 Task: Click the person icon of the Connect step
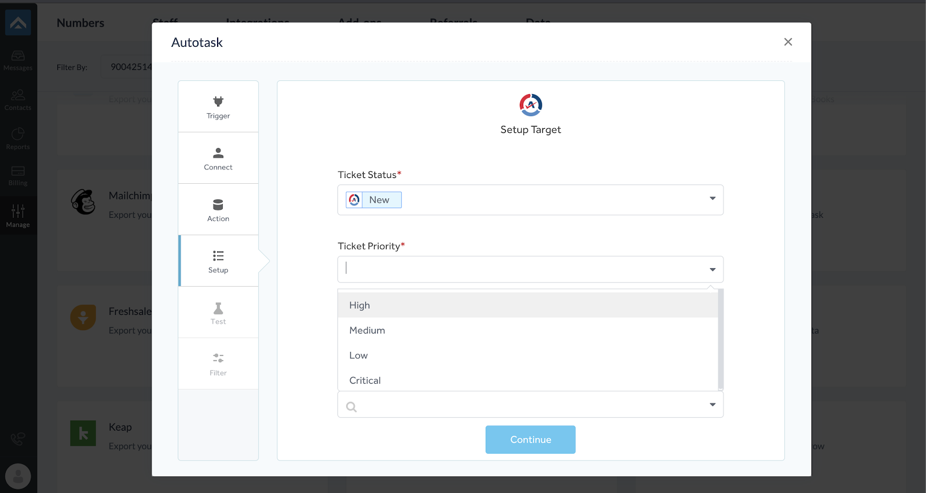click(x=218, y=153)
